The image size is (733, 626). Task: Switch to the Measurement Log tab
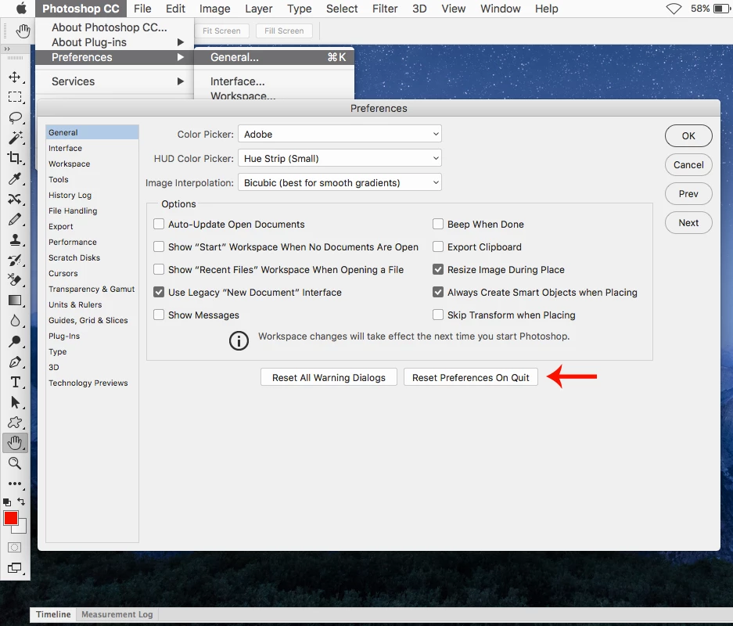[117, 614]
